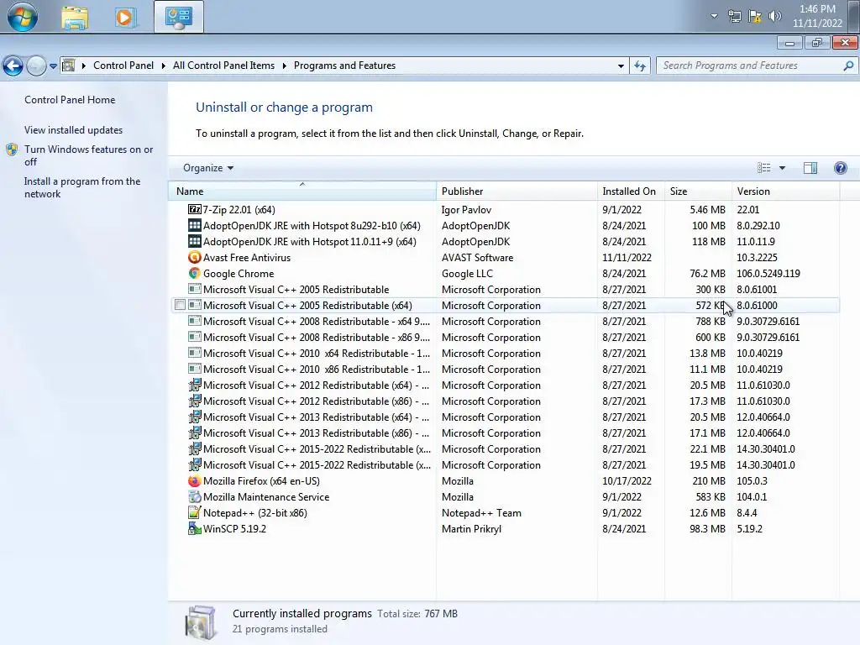Screen dimensions: 860x645
Task: Sort by the Name column header
Action: coord(302,191)
